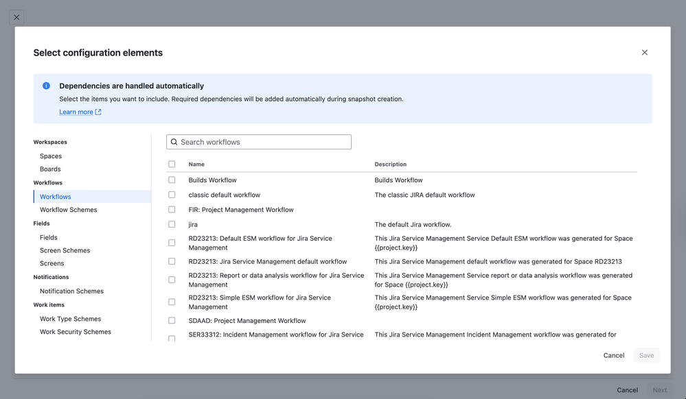Click the external link icon beside Learn more
The width and height of the screenshot is (686, 399).
98,112
